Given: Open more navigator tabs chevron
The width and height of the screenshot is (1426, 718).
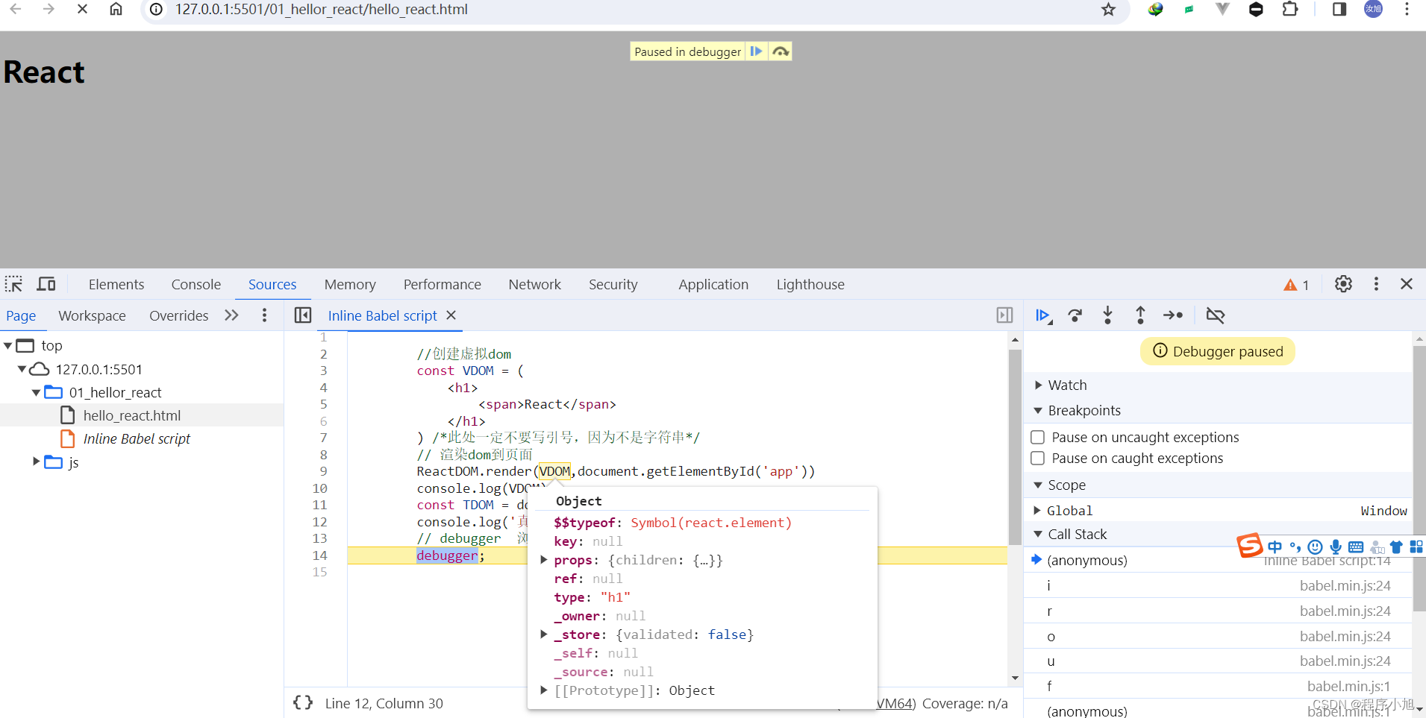Looking at the screenshot, I should pos(231,315).
